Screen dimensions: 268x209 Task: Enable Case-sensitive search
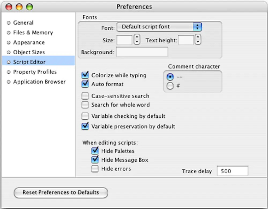pos(85,96)
